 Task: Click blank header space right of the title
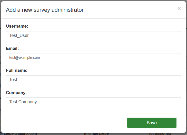pyautogui.click(x=128, y=10)
